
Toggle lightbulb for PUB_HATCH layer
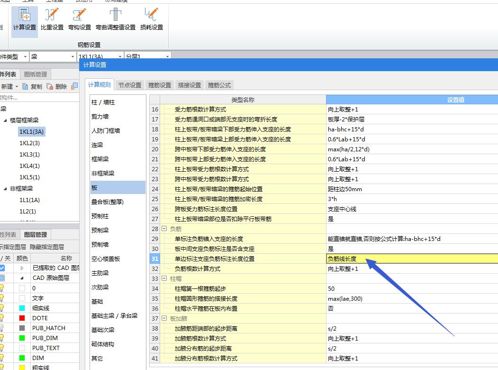(x=1, y=328)
